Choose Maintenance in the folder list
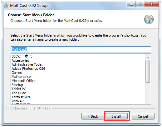 (21, 77)
